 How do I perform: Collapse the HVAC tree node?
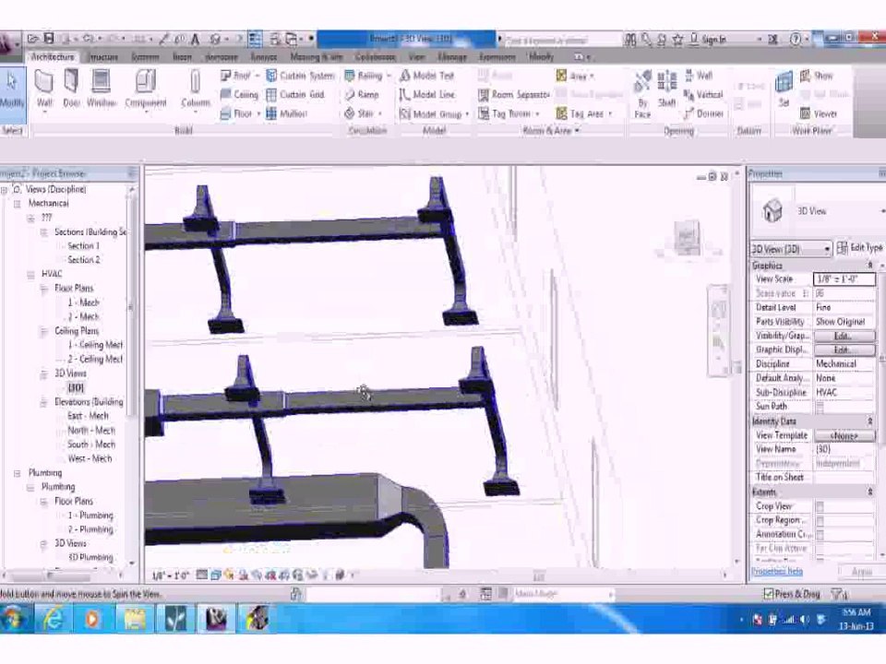30,275
